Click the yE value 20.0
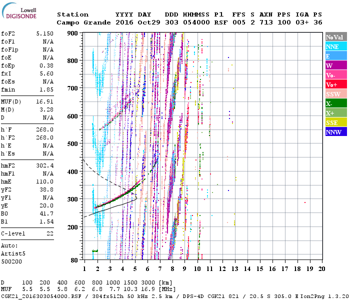 (x=46, y=205)
